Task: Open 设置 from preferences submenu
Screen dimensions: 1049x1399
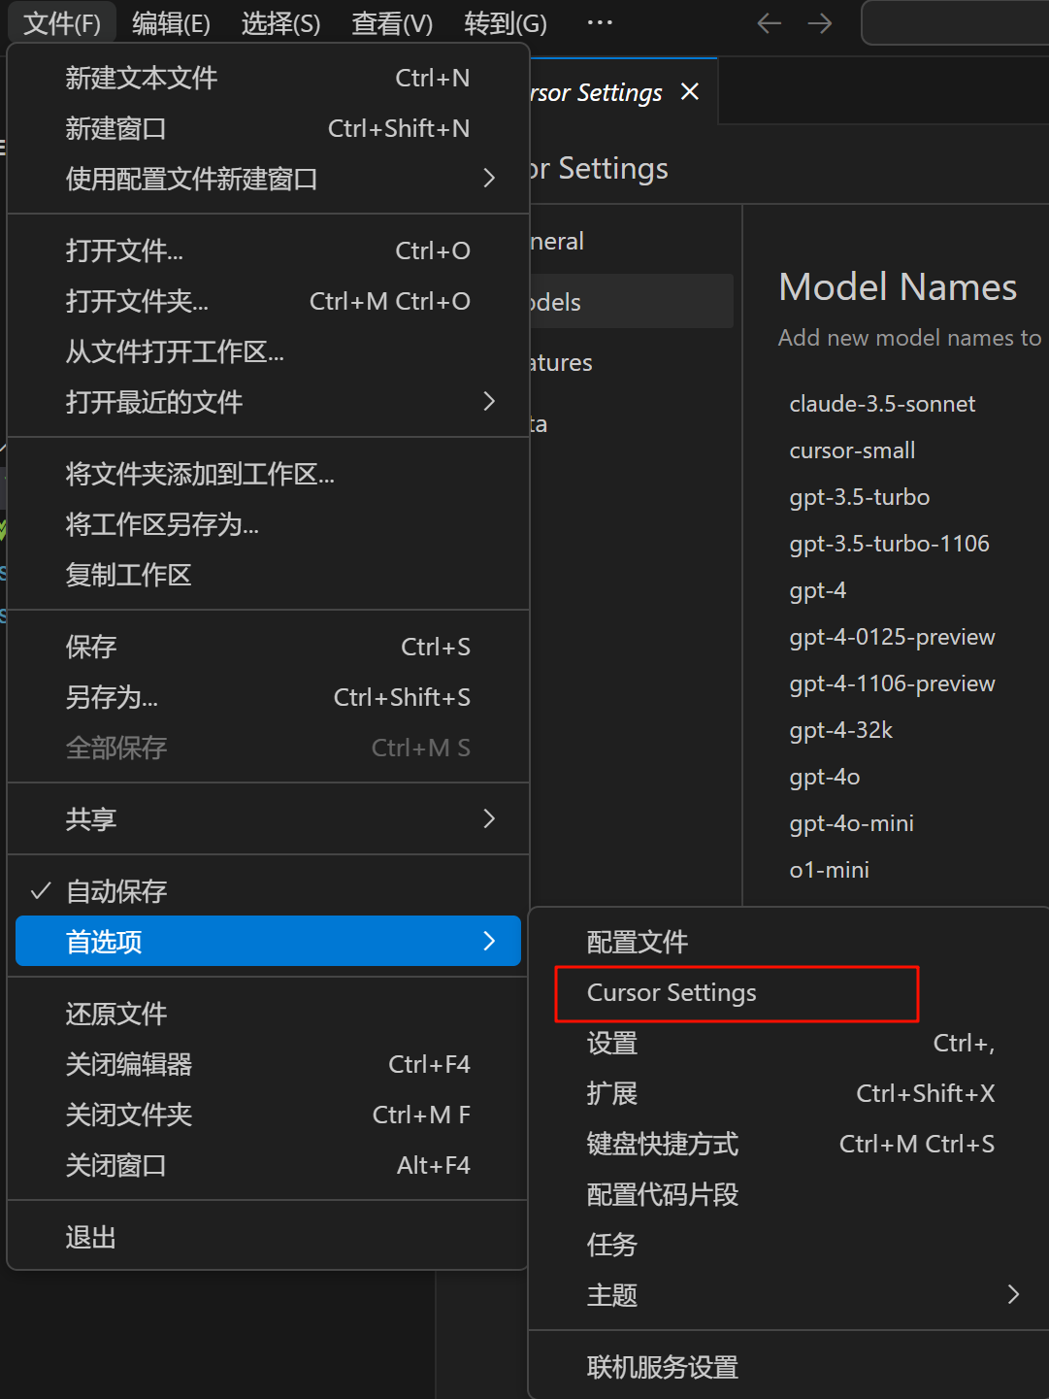Action: (791, 1043)
